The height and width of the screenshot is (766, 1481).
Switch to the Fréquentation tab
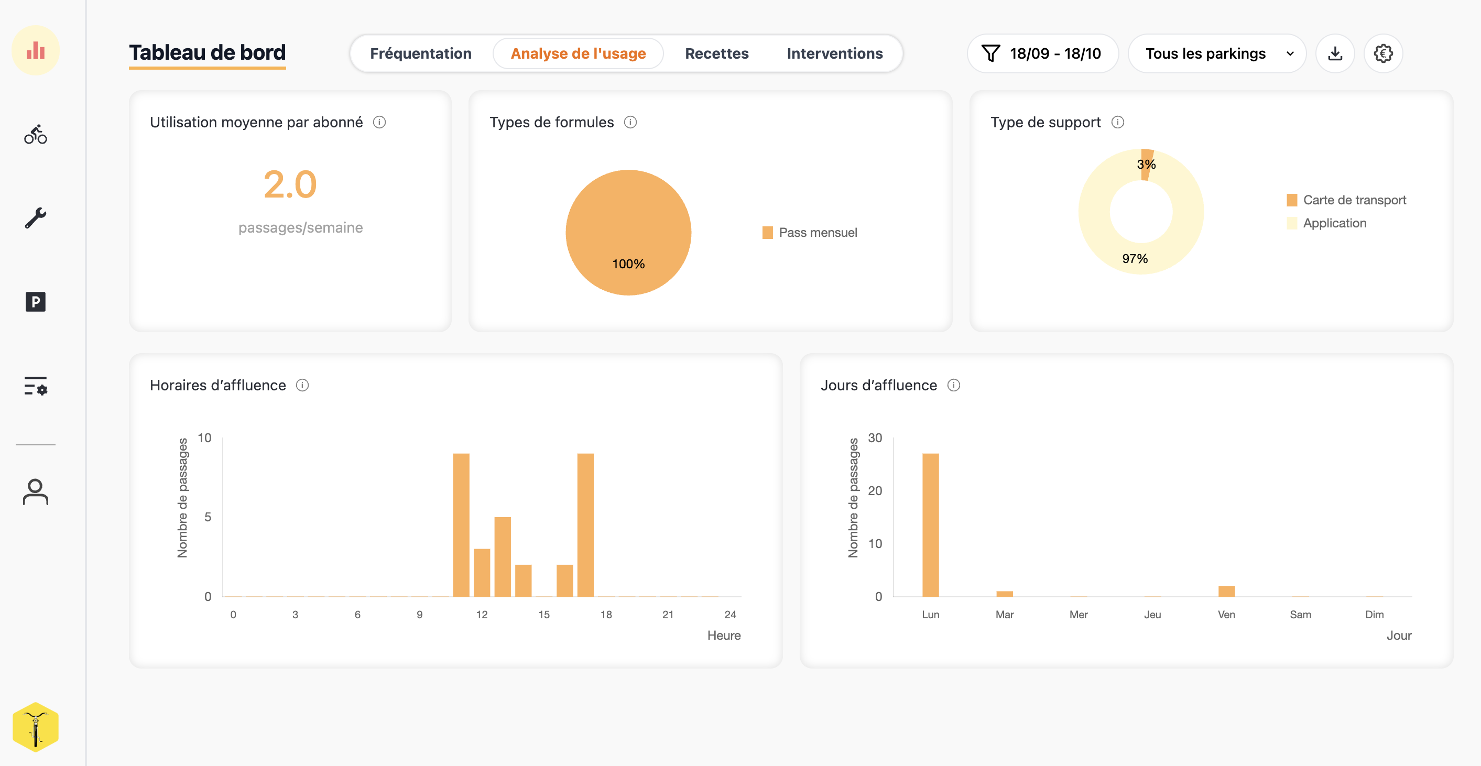click(x=420, y=53)
